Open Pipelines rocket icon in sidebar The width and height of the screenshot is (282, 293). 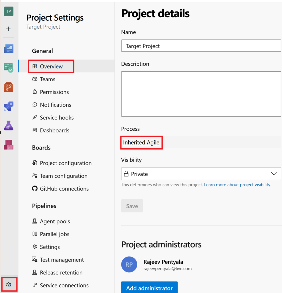(x=8, y=106)
